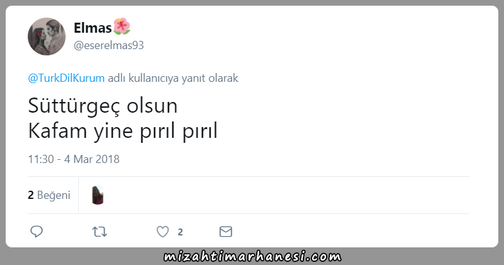Like the tweet with the heart icon
The height and width of the screenshot is (265, 504).
click(163, 232)
